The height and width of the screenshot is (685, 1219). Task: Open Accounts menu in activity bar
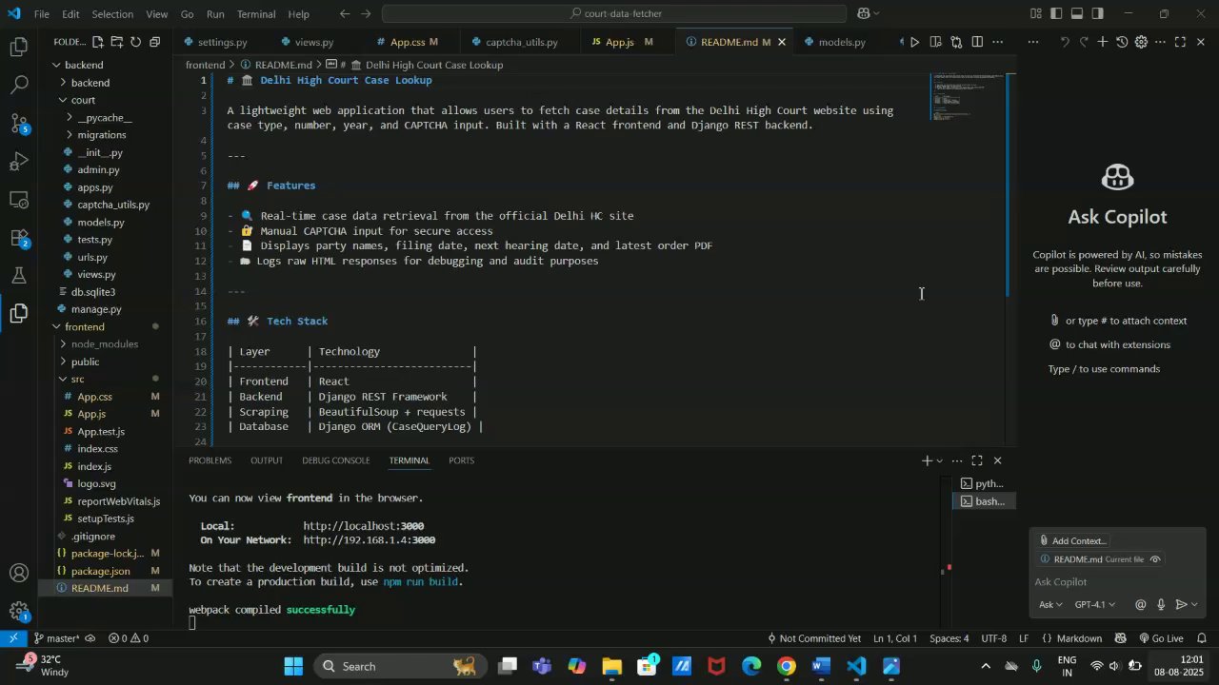click(18, 574)
